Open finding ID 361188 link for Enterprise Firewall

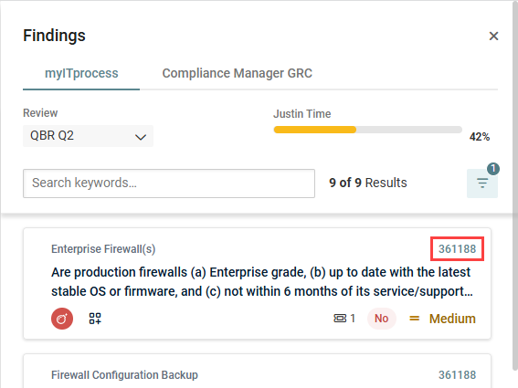pyautogui.click(x=457, y=249)
